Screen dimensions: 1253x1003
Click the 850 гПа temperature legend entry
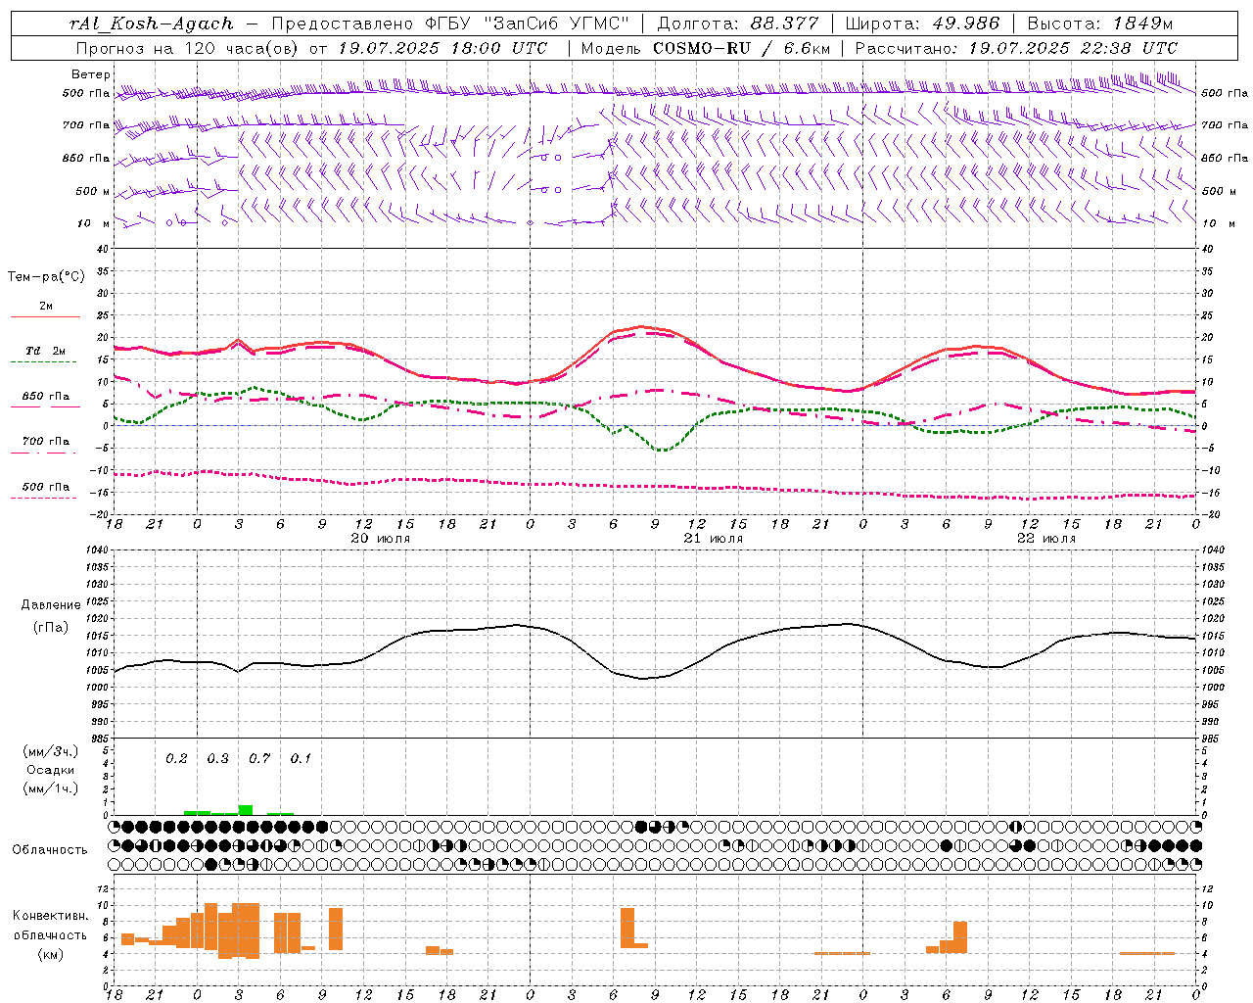[x=46, y=397]
